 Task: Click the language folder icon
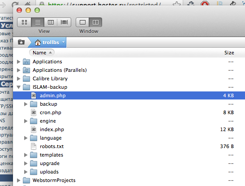pos(34,138)
